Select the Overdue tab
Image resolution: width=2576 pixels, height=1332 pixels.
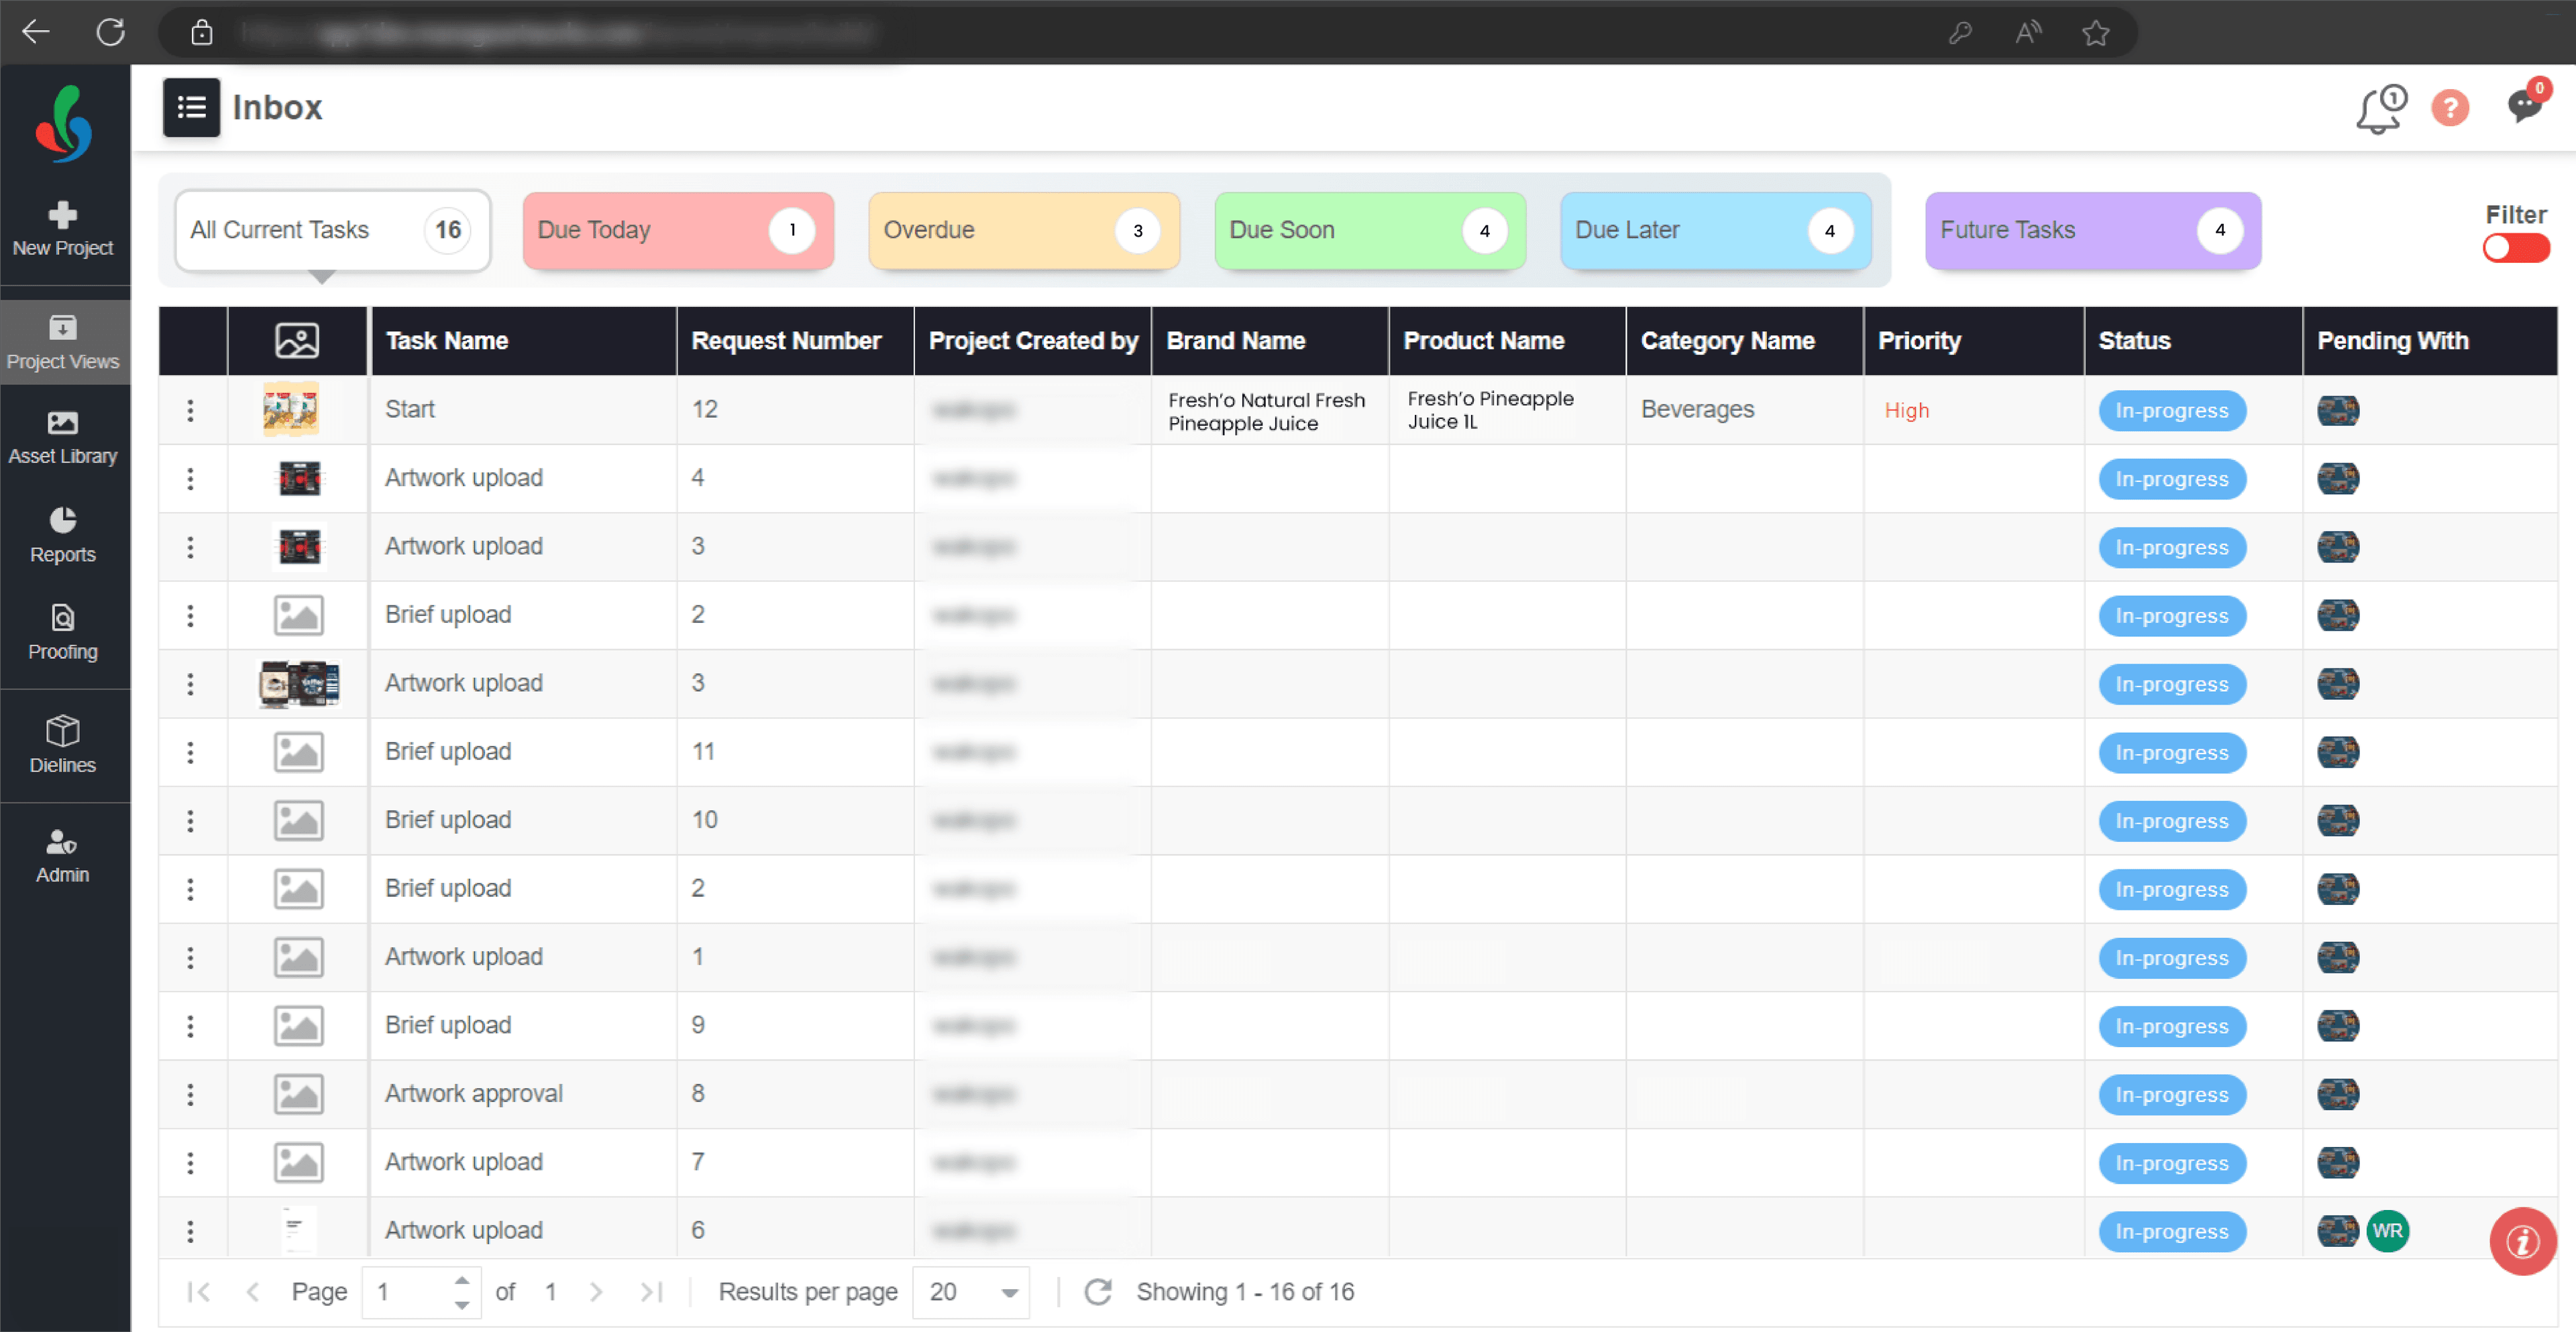point(1024,230)
